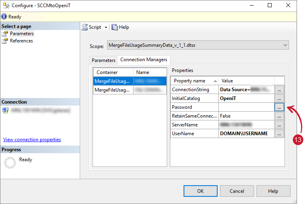Open the Scope combo box
Screen dimensions: 307x204
pyautogui.click(x=198, y=45)
